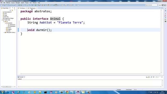The image size is (167, 94).
Task: Open the Project Explorer view menu arrow
Action: (x=15, y=10)
